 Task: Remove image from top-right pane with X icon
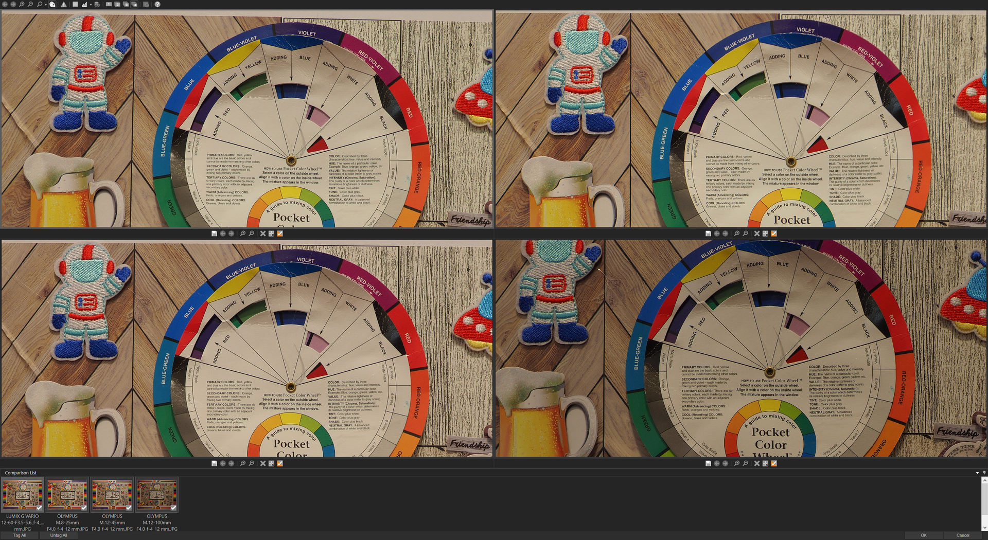[756, 233]
